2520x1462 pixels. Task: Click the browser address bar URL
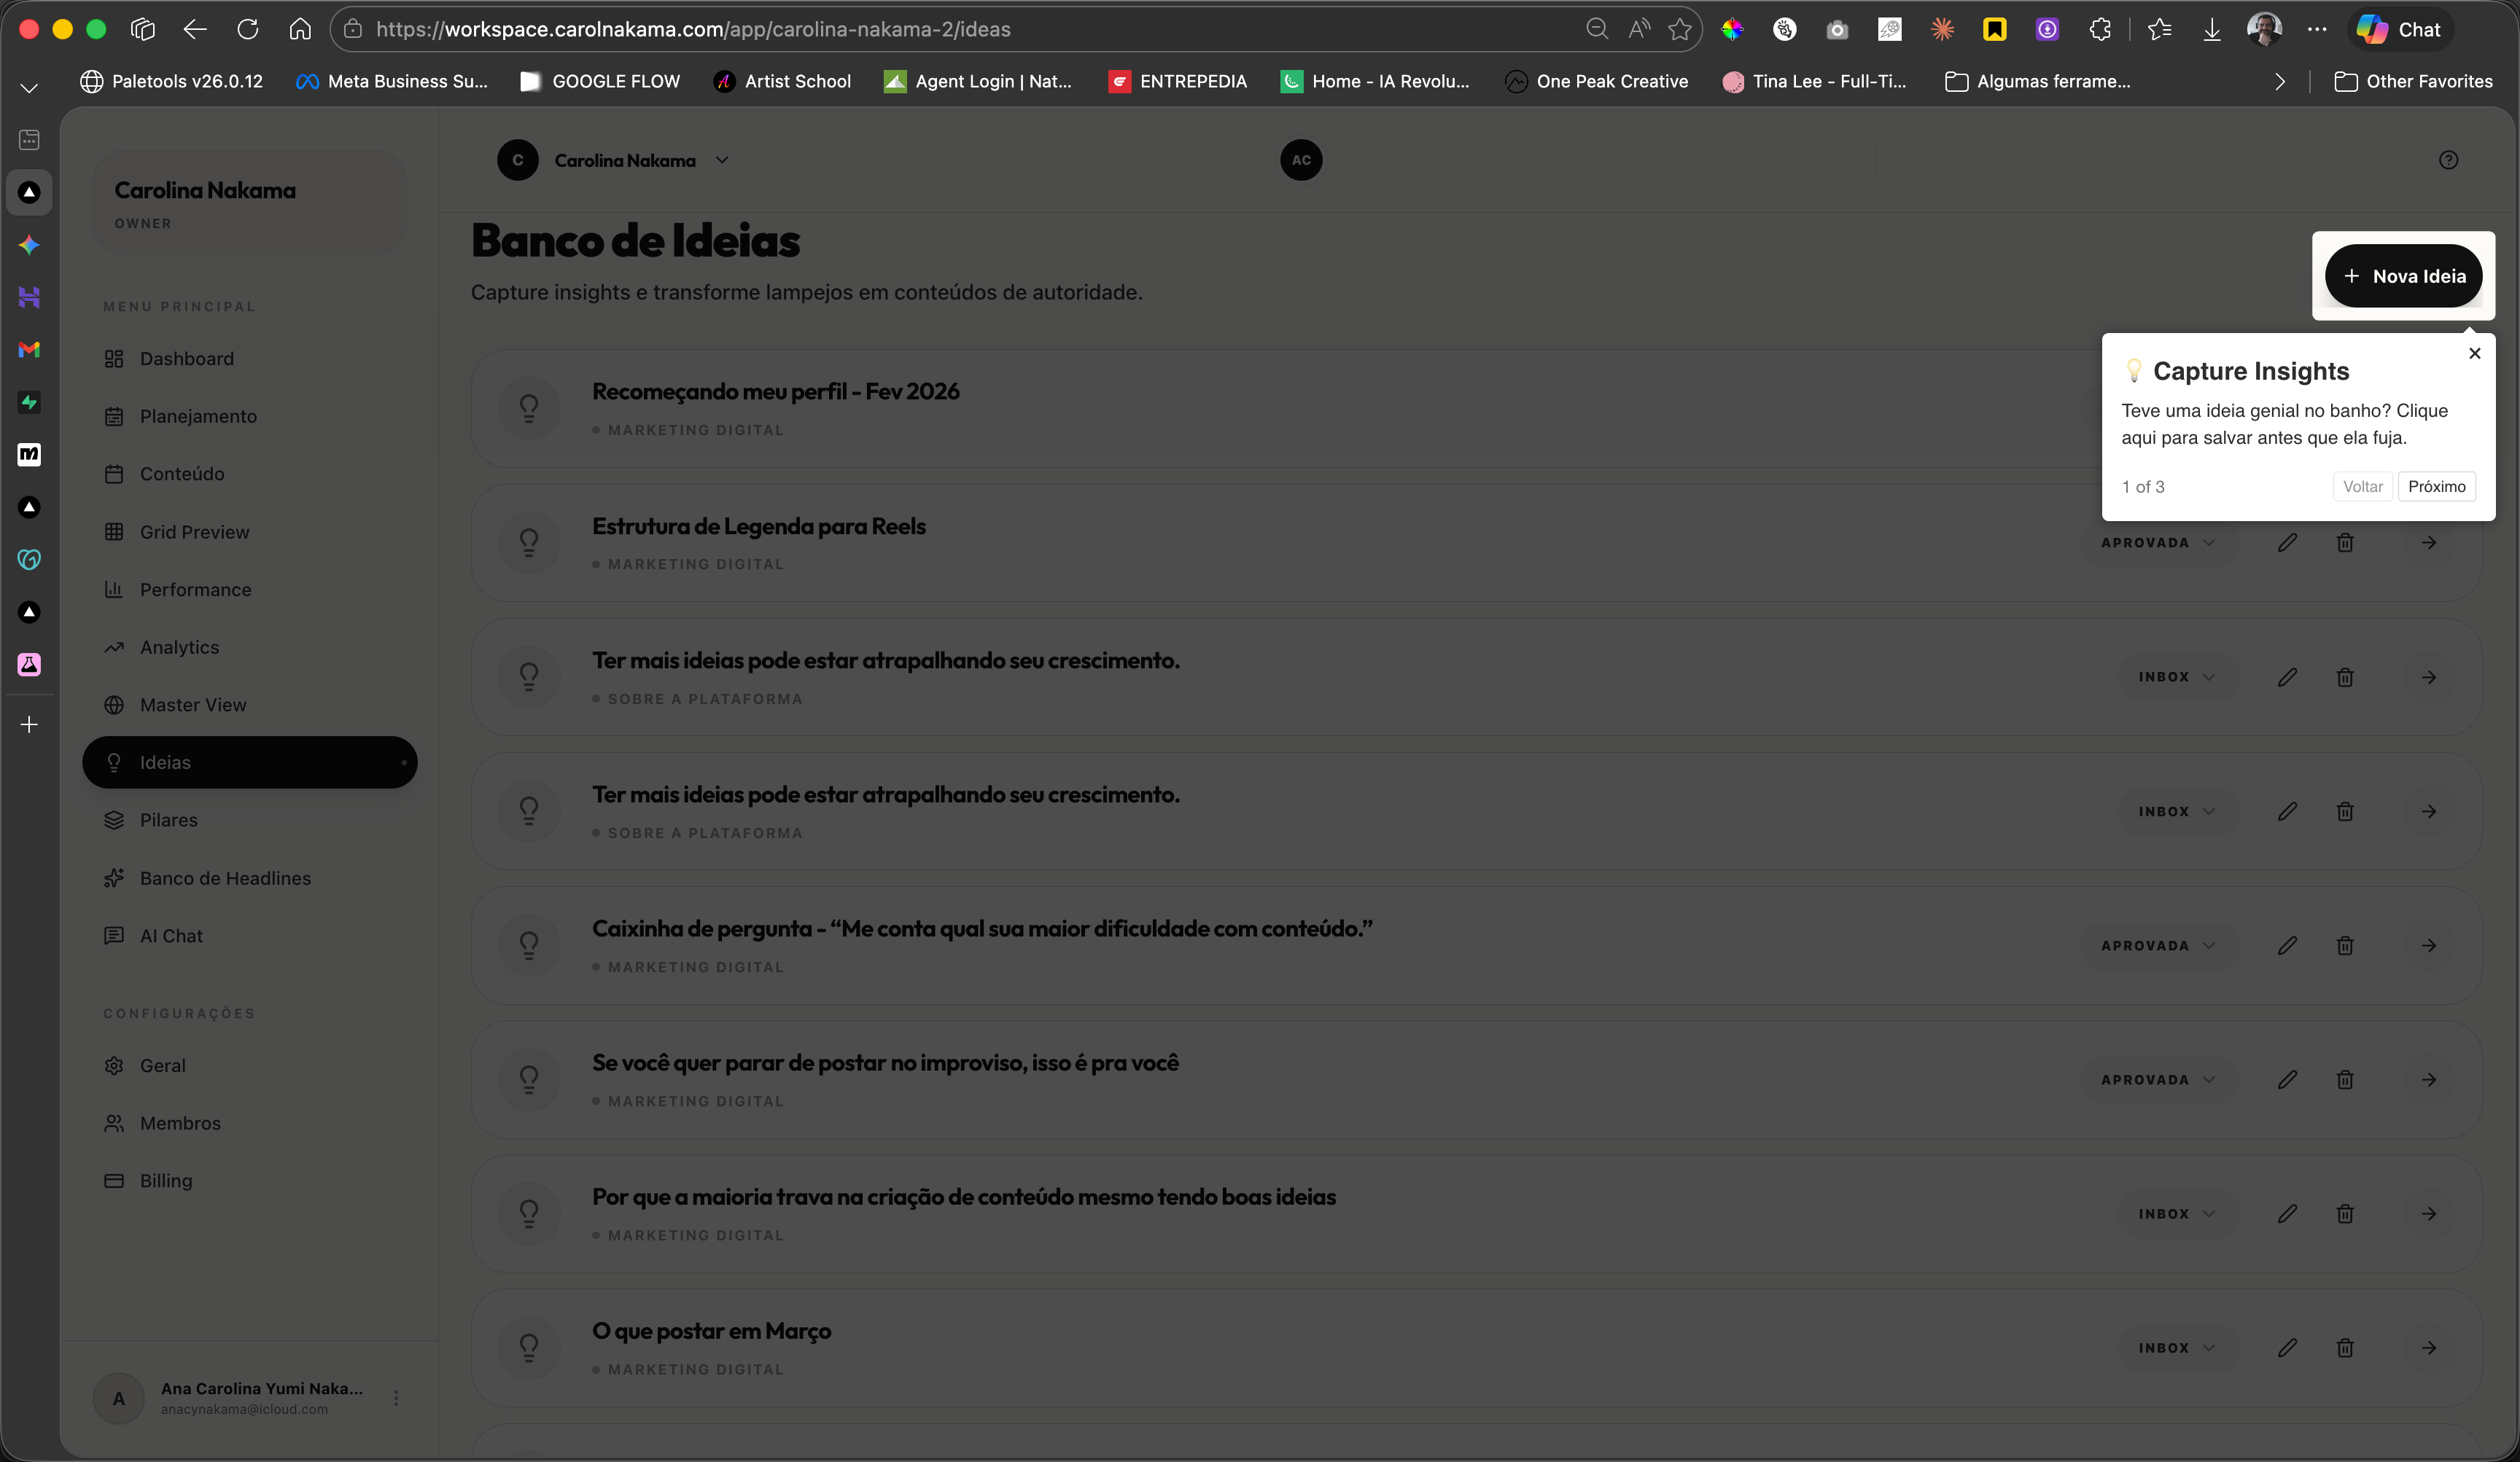click(692, 29)
